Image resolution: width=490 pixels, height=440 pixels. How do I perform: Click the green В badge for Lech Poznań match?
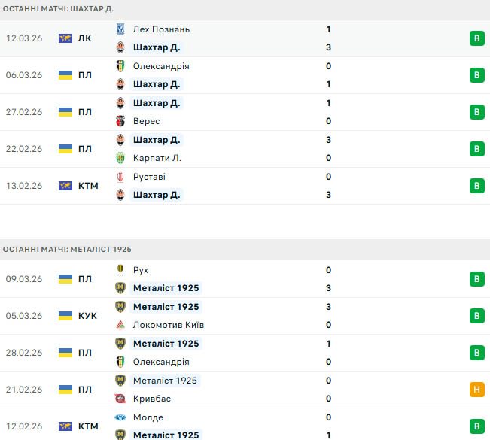pyautogui.click(x=476, y=38)
